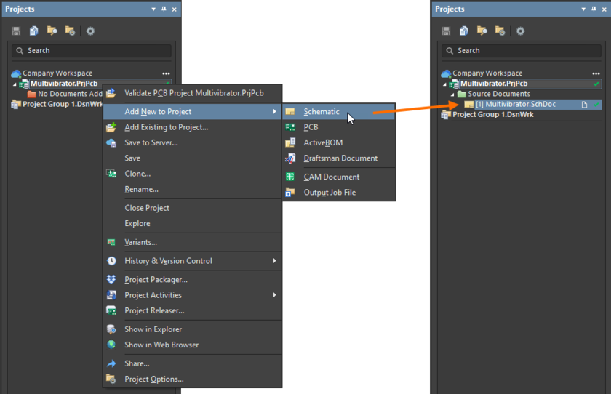Click the CAM Document icon in submenu
The width and height of the screenshot is (611, 394).
click(x=290, y=177)
